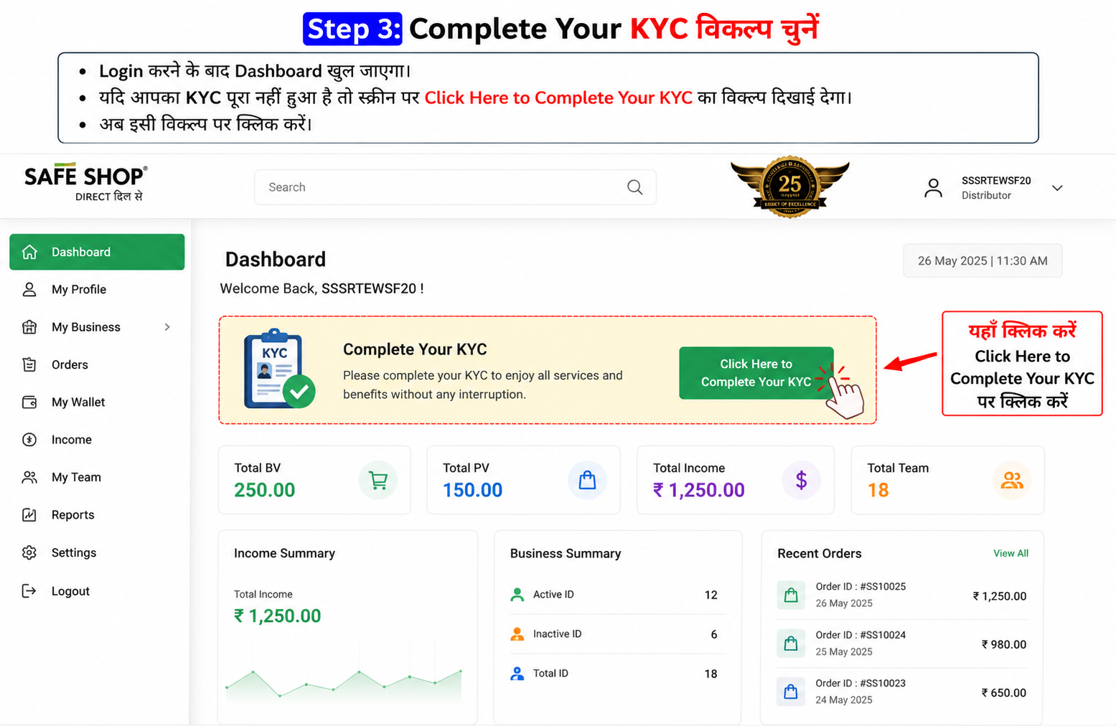Click Here to Complete Your KYC button
The height and width of the screenshot is (726, 1116).
coord(756,373)
